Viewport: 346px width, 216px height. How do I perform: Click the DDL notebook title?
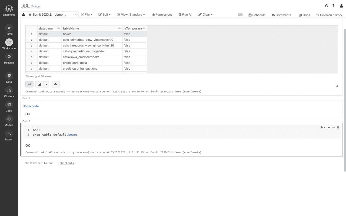pos(25,6)
